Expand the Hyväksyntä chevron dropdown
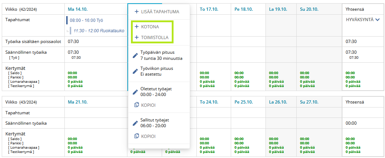Screen dimensions: 385x158 coord(377,20)
